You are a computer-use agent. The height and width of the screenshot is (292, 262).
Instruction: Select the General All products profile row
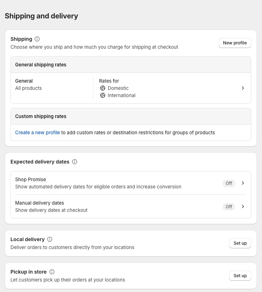tap(29, 84)
